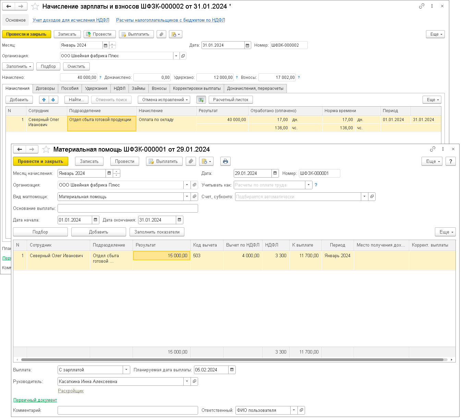
Task: Open Отмена исправлений dropdown
Action: click(x=164, y=100)
